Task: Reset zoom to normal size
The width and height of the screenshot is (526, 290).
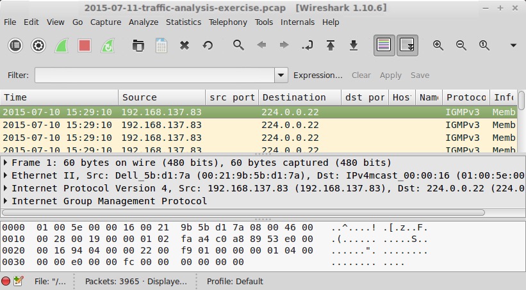Action: click(484, 45)
